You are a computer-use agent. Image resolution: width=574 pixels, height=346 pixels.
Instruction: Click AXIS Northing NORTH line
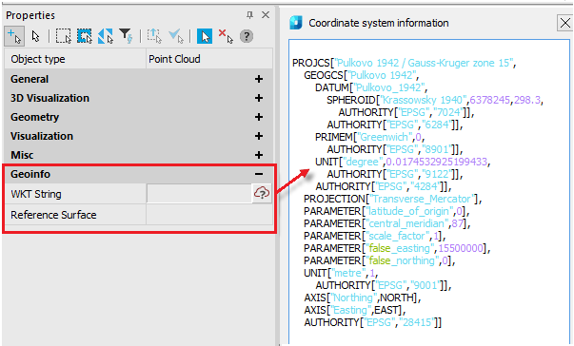363,298
